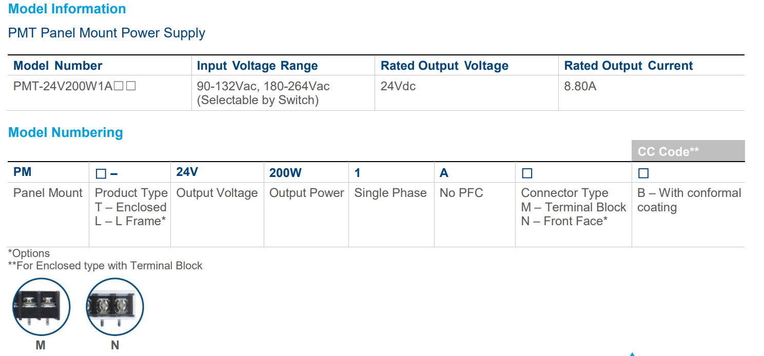Image resolution: width=764 pixels, height=356 pixels.
Task: Click the Model Information heading
Action: click(x=67, y=9)
